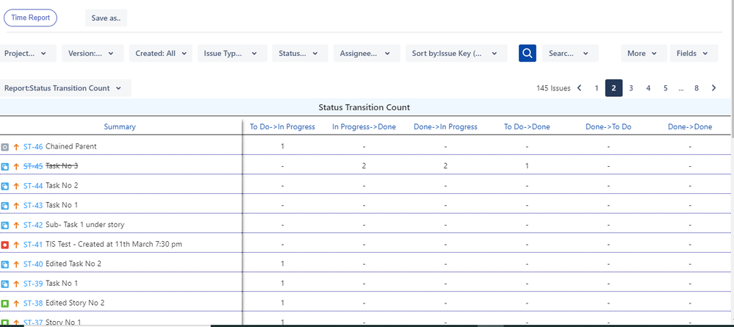
Task: Click the task icon beside ST-39
Action: [4, 284]
